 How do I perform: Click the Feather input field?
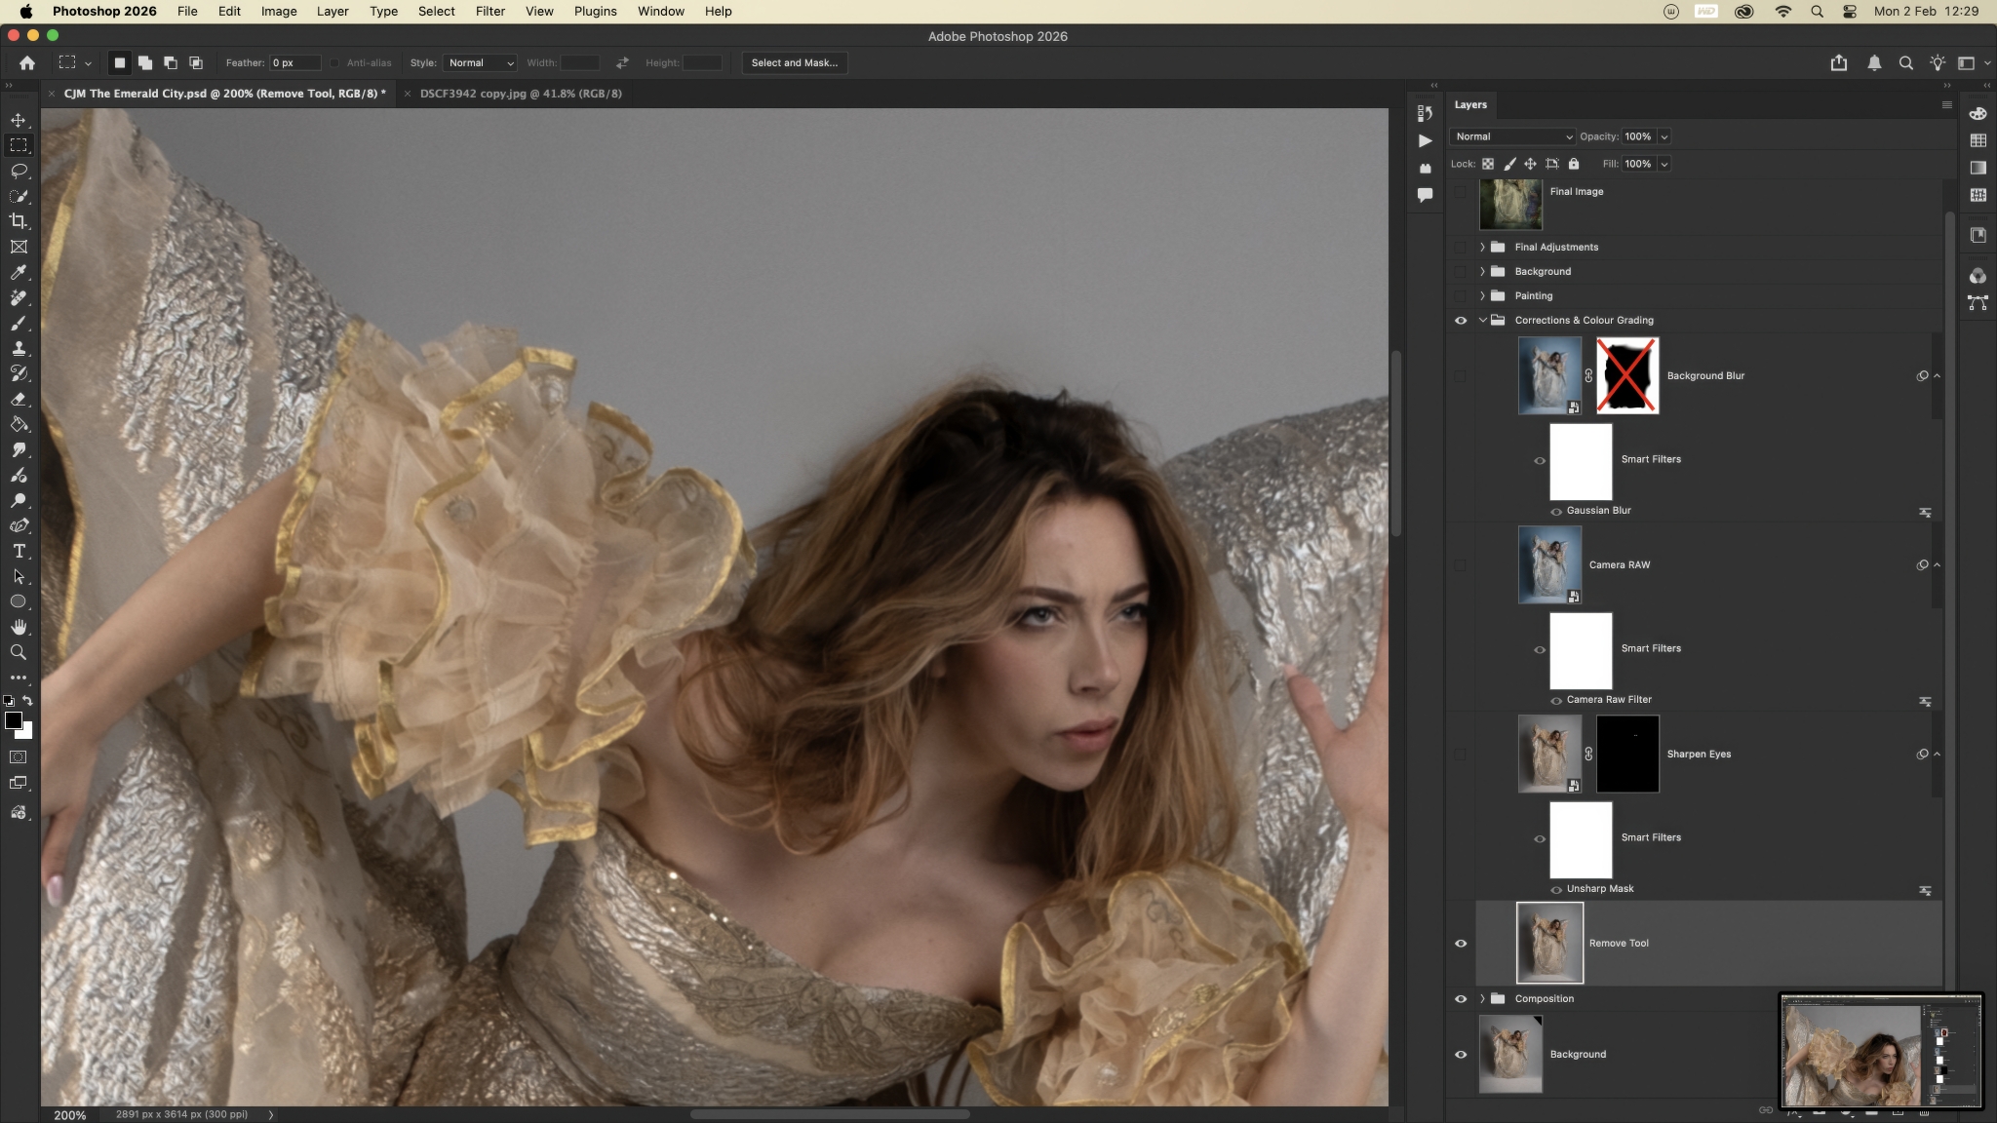pyautogui.click(x=294, y=62)
